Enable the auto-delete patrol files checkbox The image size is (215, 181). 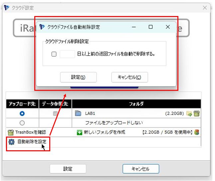[x=54, y=54]
